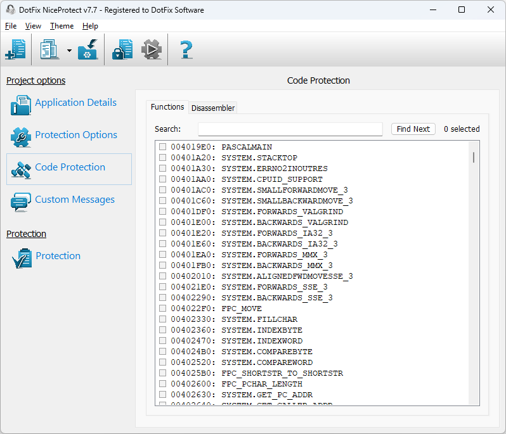Click the Custom Messages chat icon

click(21, 202)
